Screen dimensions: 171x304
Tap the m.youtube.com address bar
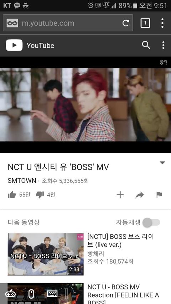pyautogui.click(x=68, y=23)
